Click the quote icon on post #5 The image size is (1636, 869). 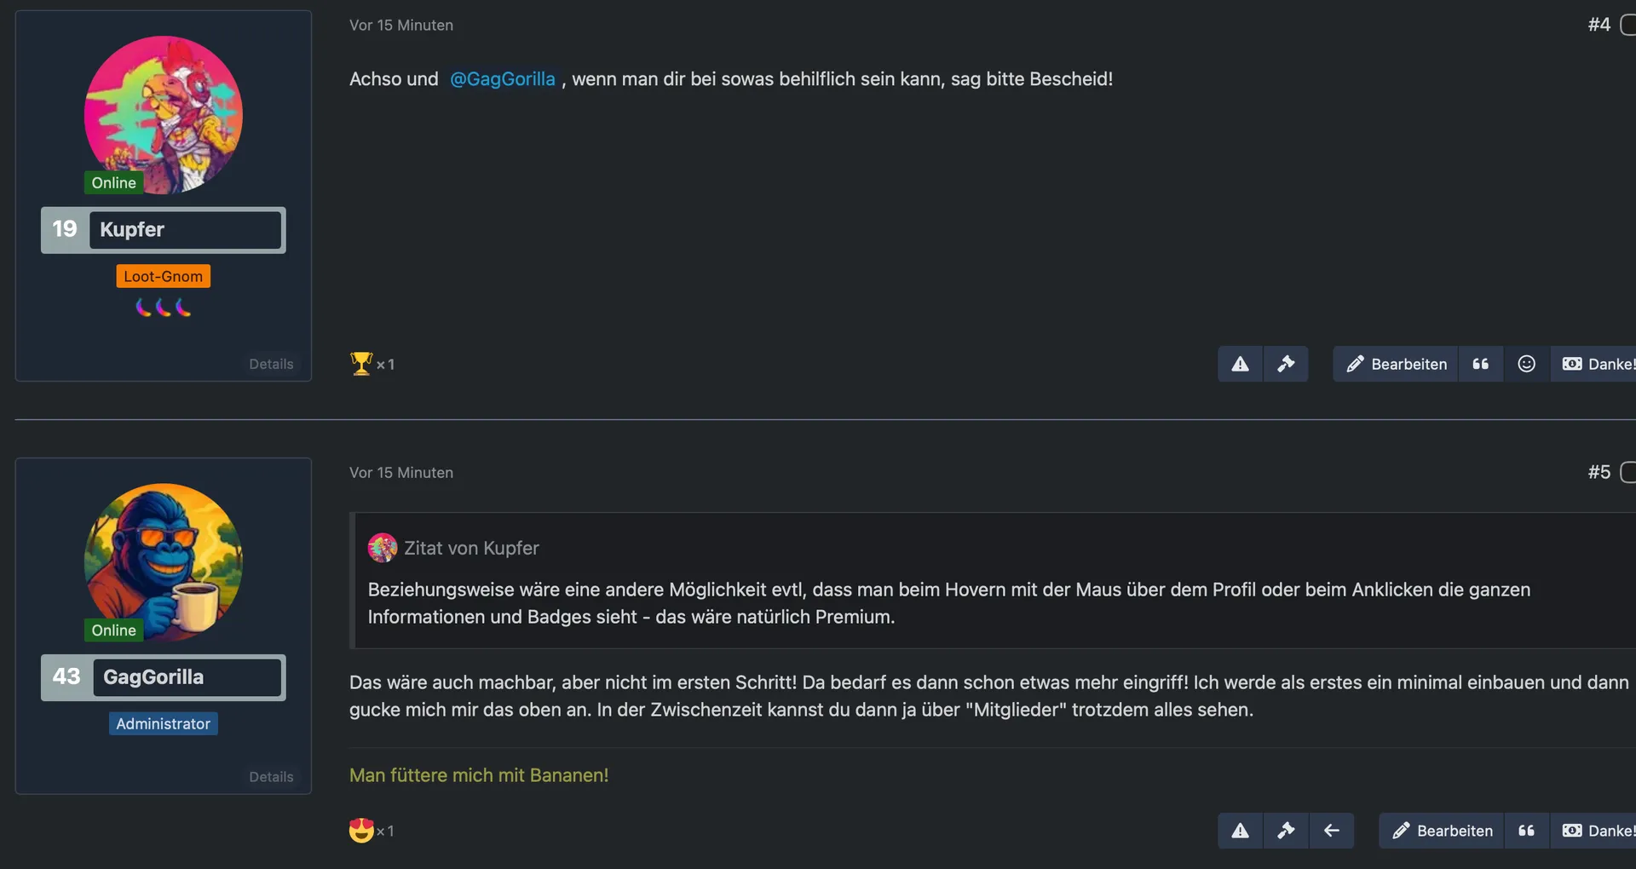pos(1526,831)
